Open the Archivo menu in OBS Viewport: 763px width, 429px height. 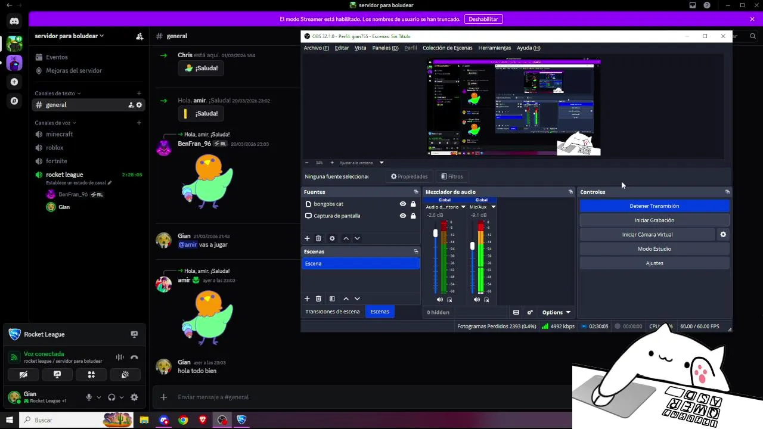(316, 48)
